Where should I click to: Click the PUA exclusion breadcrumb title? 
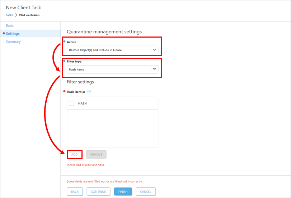point(29,15)
